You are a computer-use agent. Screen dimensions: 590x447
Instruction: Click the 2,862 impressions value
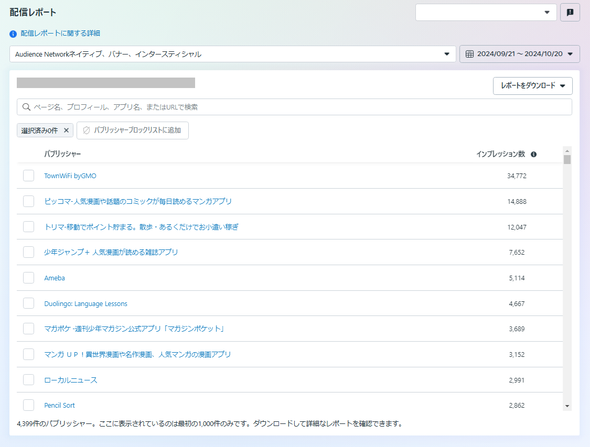pyautogui.click(x=517, y=405)
